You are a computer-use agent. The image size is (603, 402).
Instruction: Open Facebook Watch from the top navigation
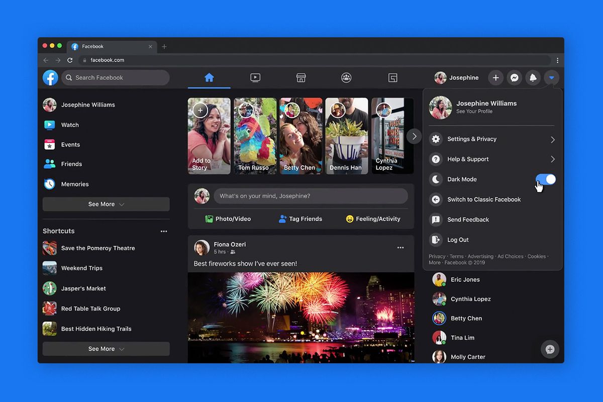255,77
